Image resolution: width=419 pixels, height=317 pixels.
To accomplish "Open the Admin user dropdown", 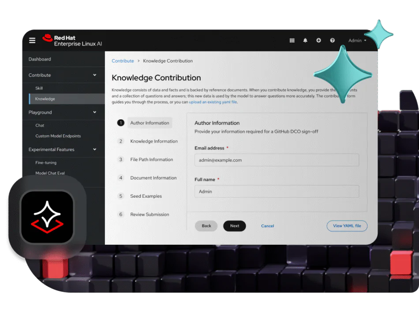I will tap(357, 41).
